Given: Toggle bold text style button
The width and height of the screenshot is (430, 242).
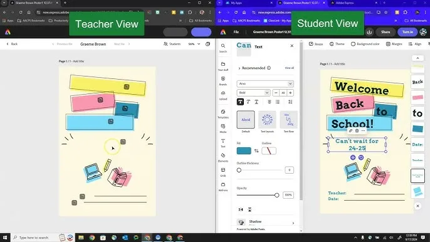Looking at the screenshot, I should pyautogui.click(x=240, y=102).
